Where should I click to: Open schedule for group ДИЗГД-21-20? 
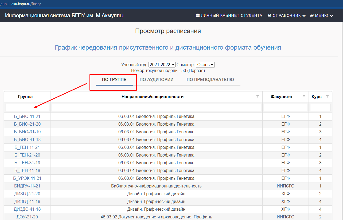tap(27, 194)
